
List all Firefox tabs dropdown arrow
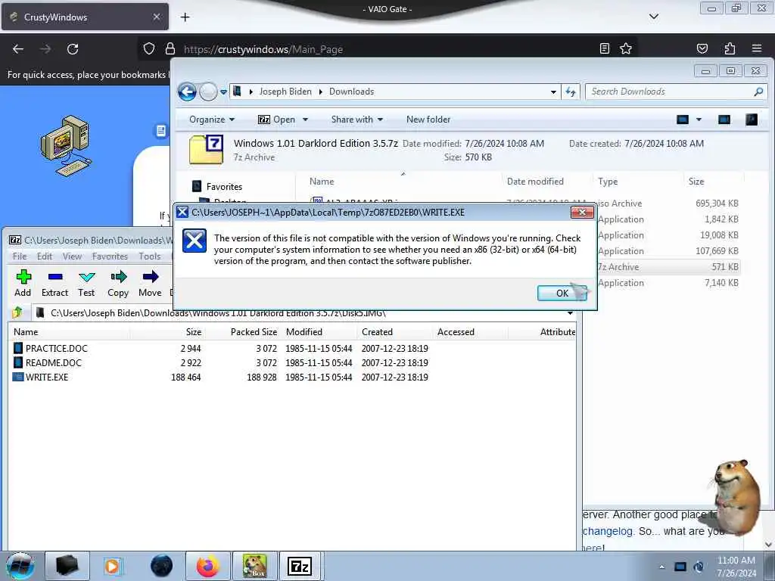pos(653,17)
